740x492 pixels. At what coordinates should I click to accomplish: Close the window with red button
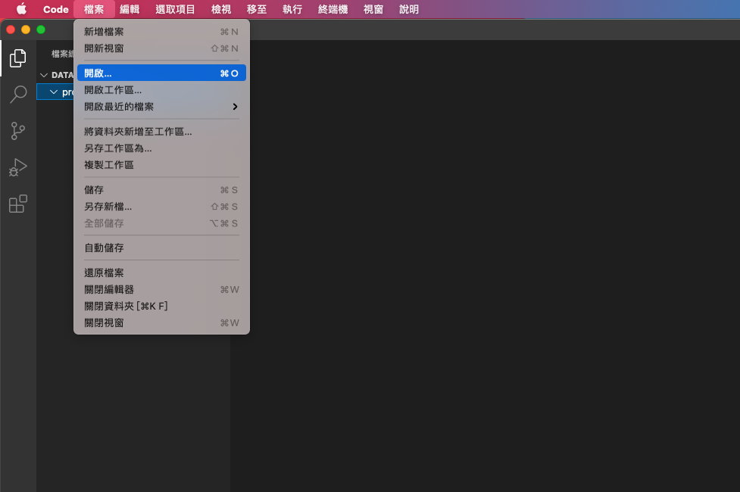point(11,30)
